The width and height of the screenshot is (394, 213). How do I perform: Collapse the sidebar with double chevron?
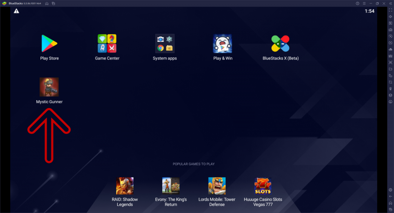(x=391, y=3)
